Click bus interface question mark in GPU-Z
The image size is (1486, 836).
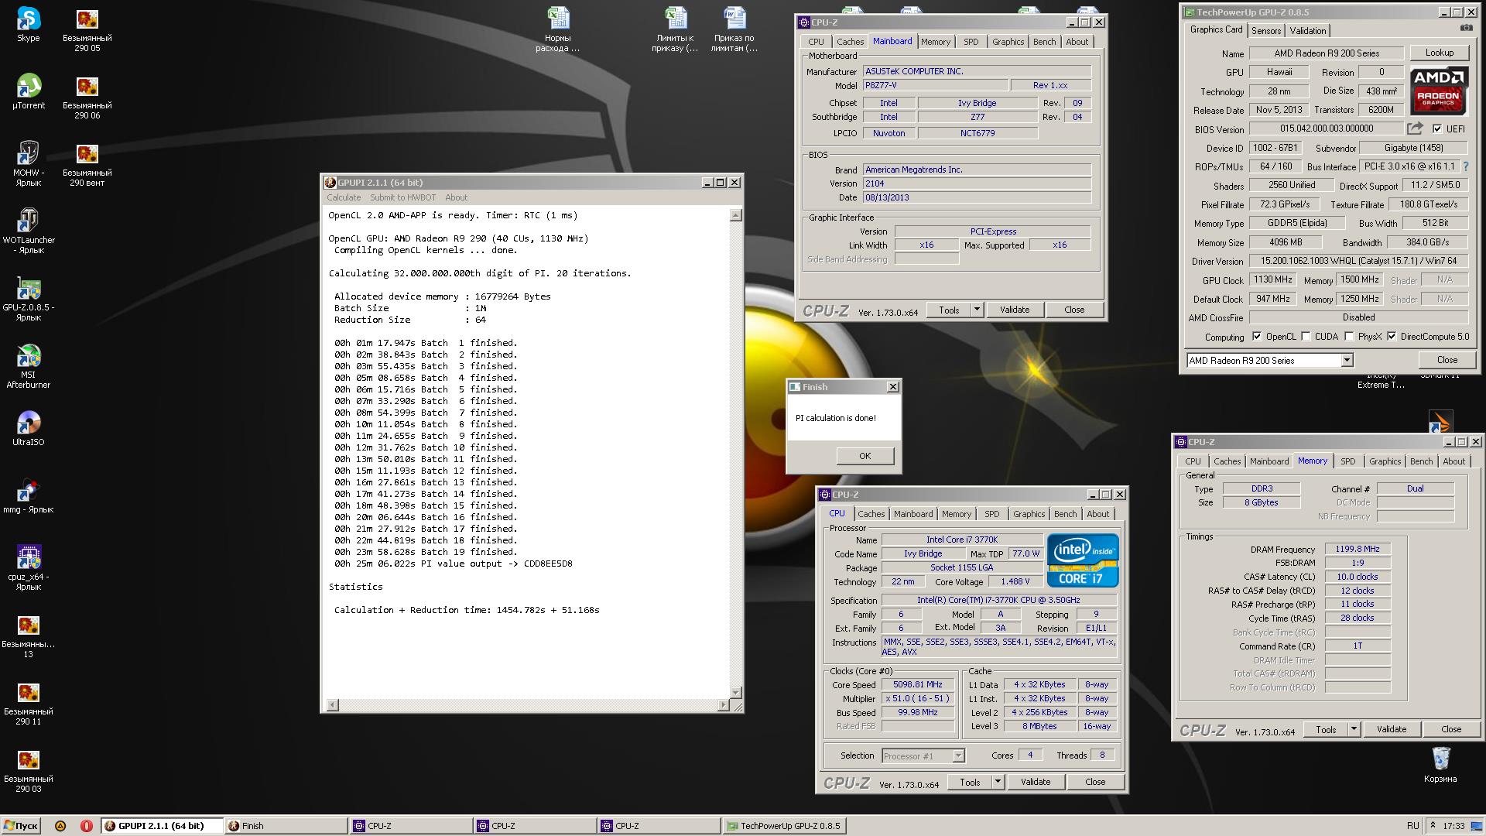pos(1465,166)
